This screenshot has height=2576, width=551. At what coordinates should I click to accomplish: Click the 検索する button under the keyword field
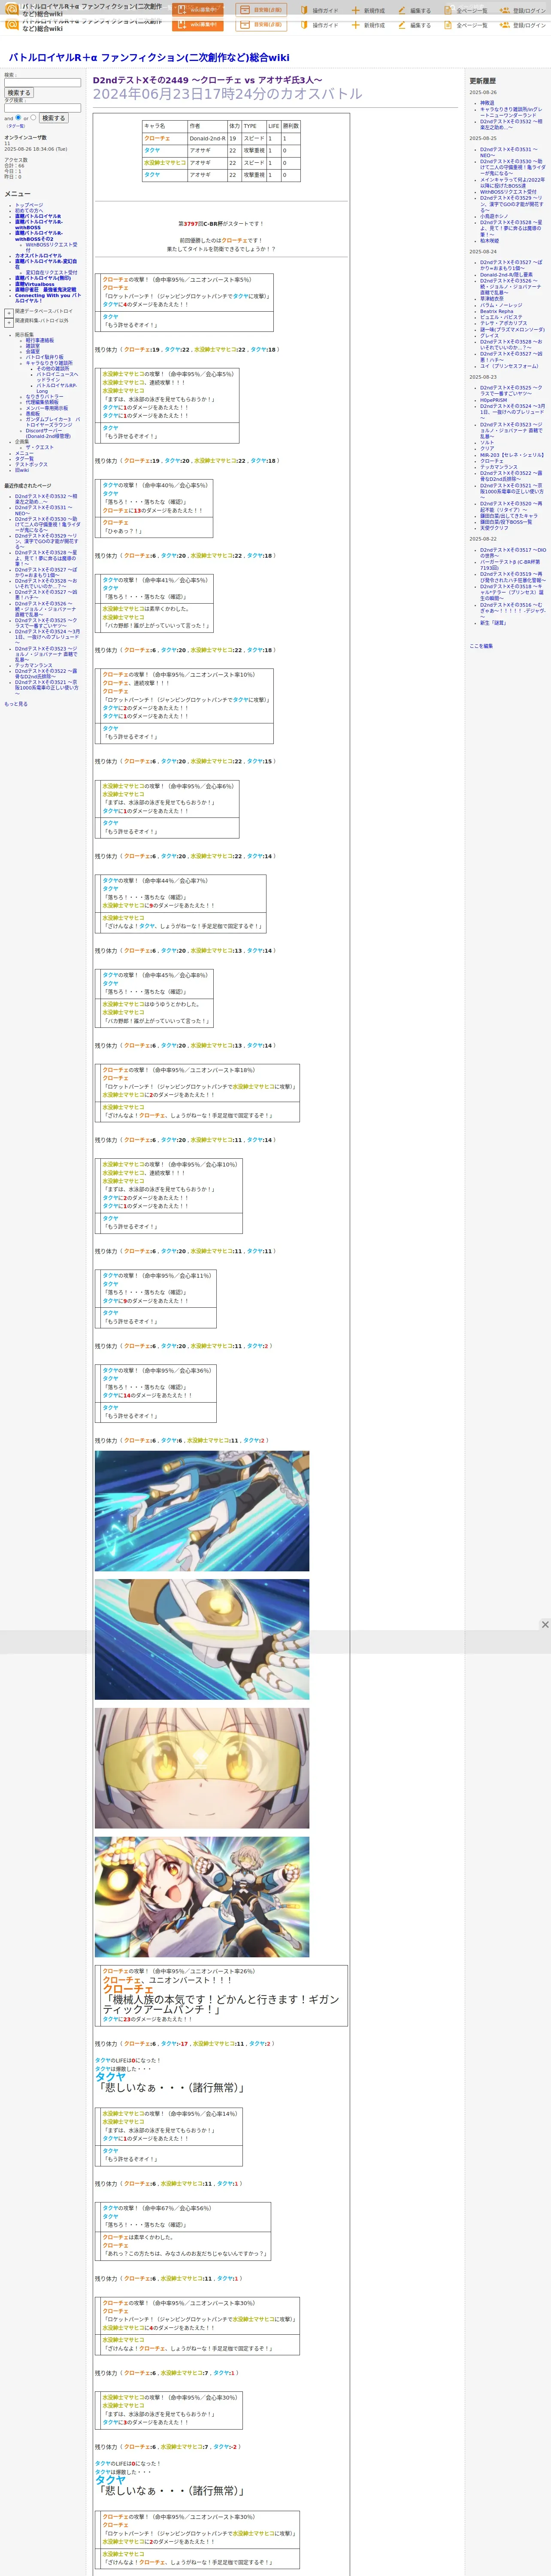pos(18,93)
